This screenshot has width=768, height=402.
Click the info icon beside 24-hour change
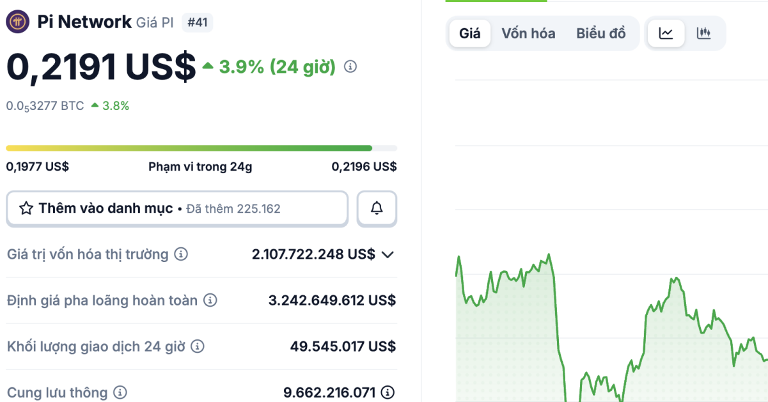click(350, 66)
